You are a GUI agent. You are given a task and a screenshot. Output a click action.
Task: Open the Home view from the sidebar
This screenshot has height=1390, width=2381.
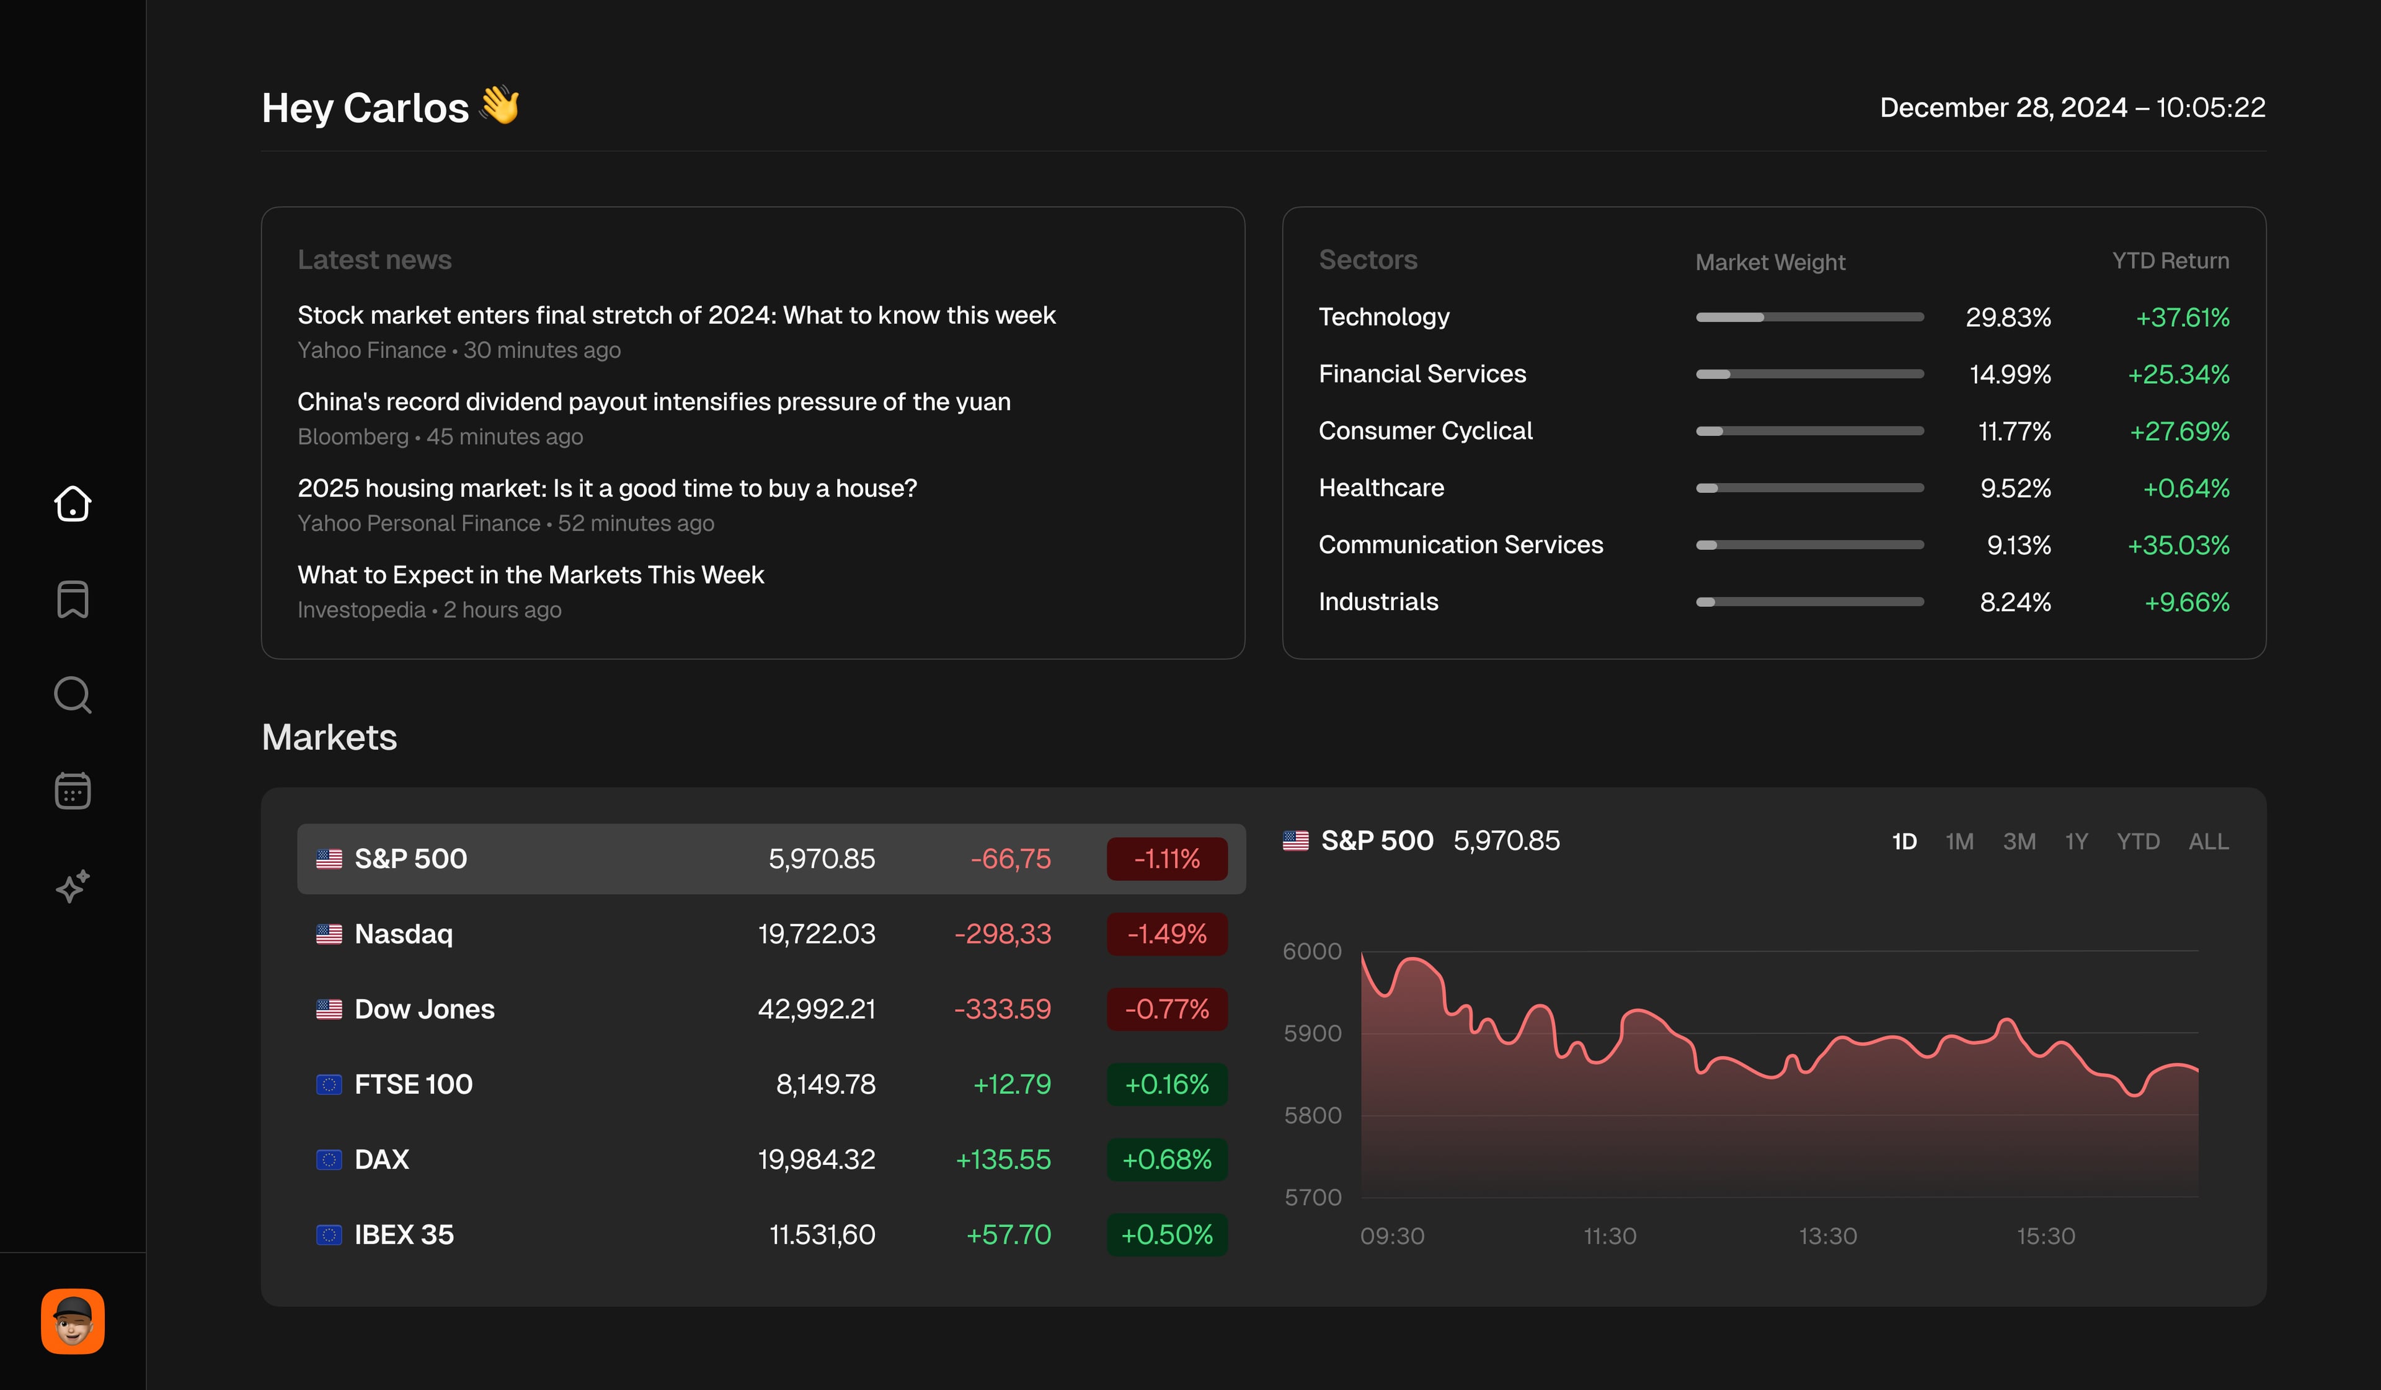pyautogui.click(x=73, y=503)
